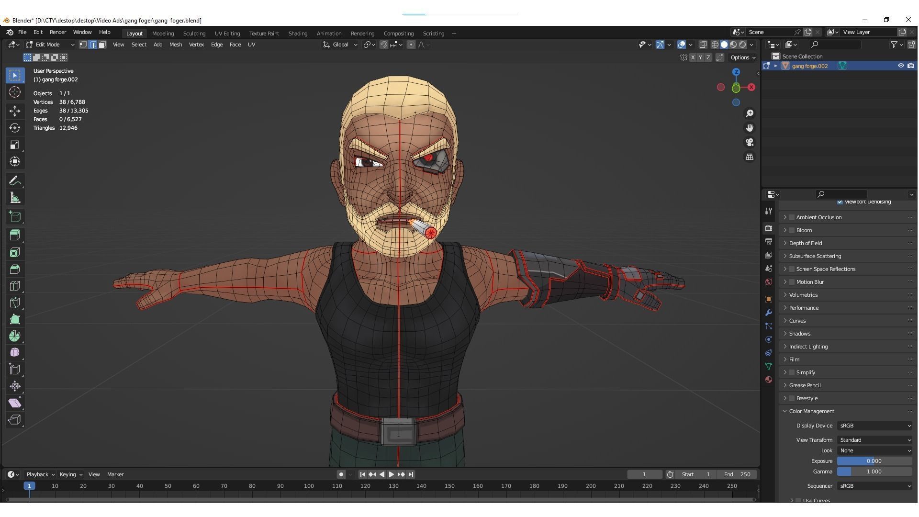
Task: Hide gang forge.002 via eye icon
Action: click(900, 66)
